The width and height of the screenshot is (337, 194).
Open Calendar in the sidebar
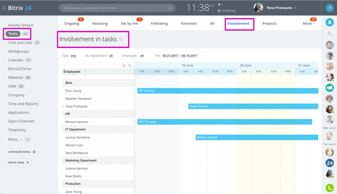tap(16, 60)
